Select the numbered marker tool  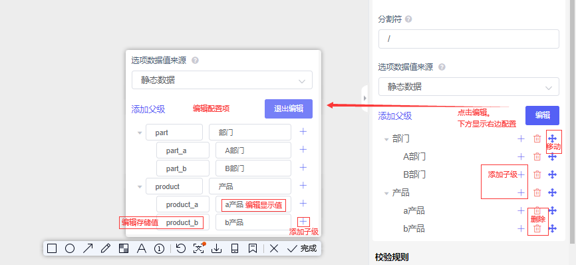(159, 249)
